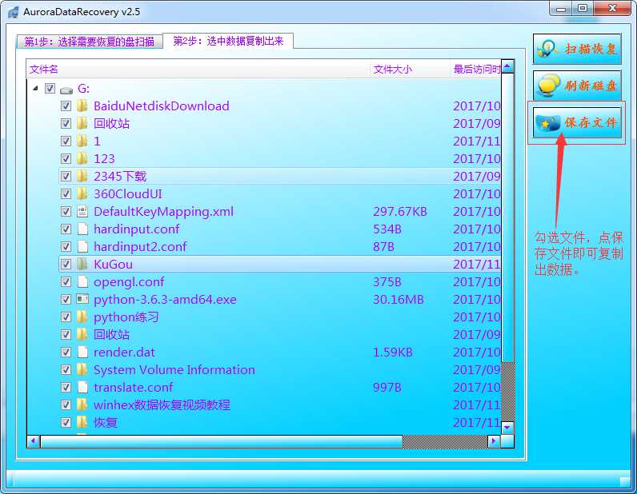The height and width of the screenshot is (494, 637).
Task: Click the translate.conf file icon
Action: point(82,387)
